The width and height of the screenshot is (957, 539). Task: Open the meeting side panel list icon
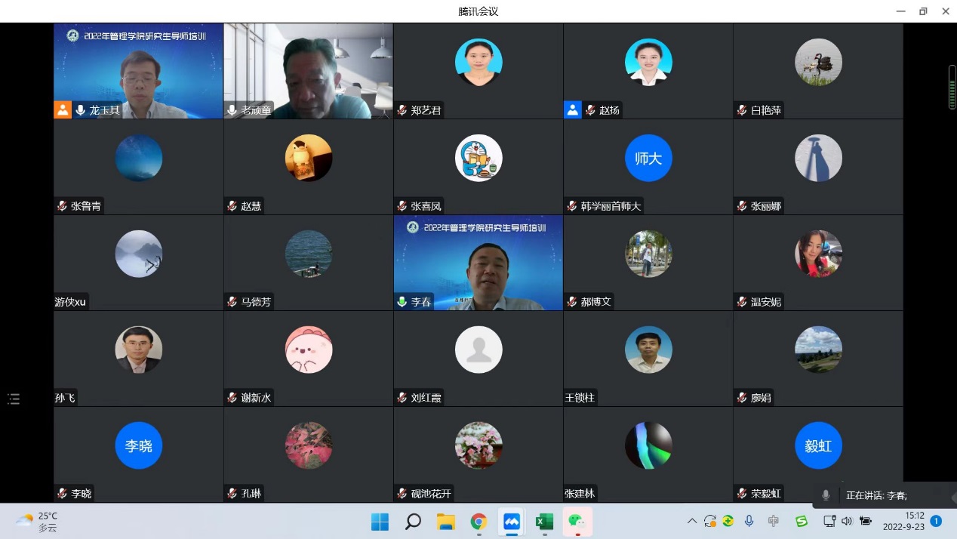[14, 399]
